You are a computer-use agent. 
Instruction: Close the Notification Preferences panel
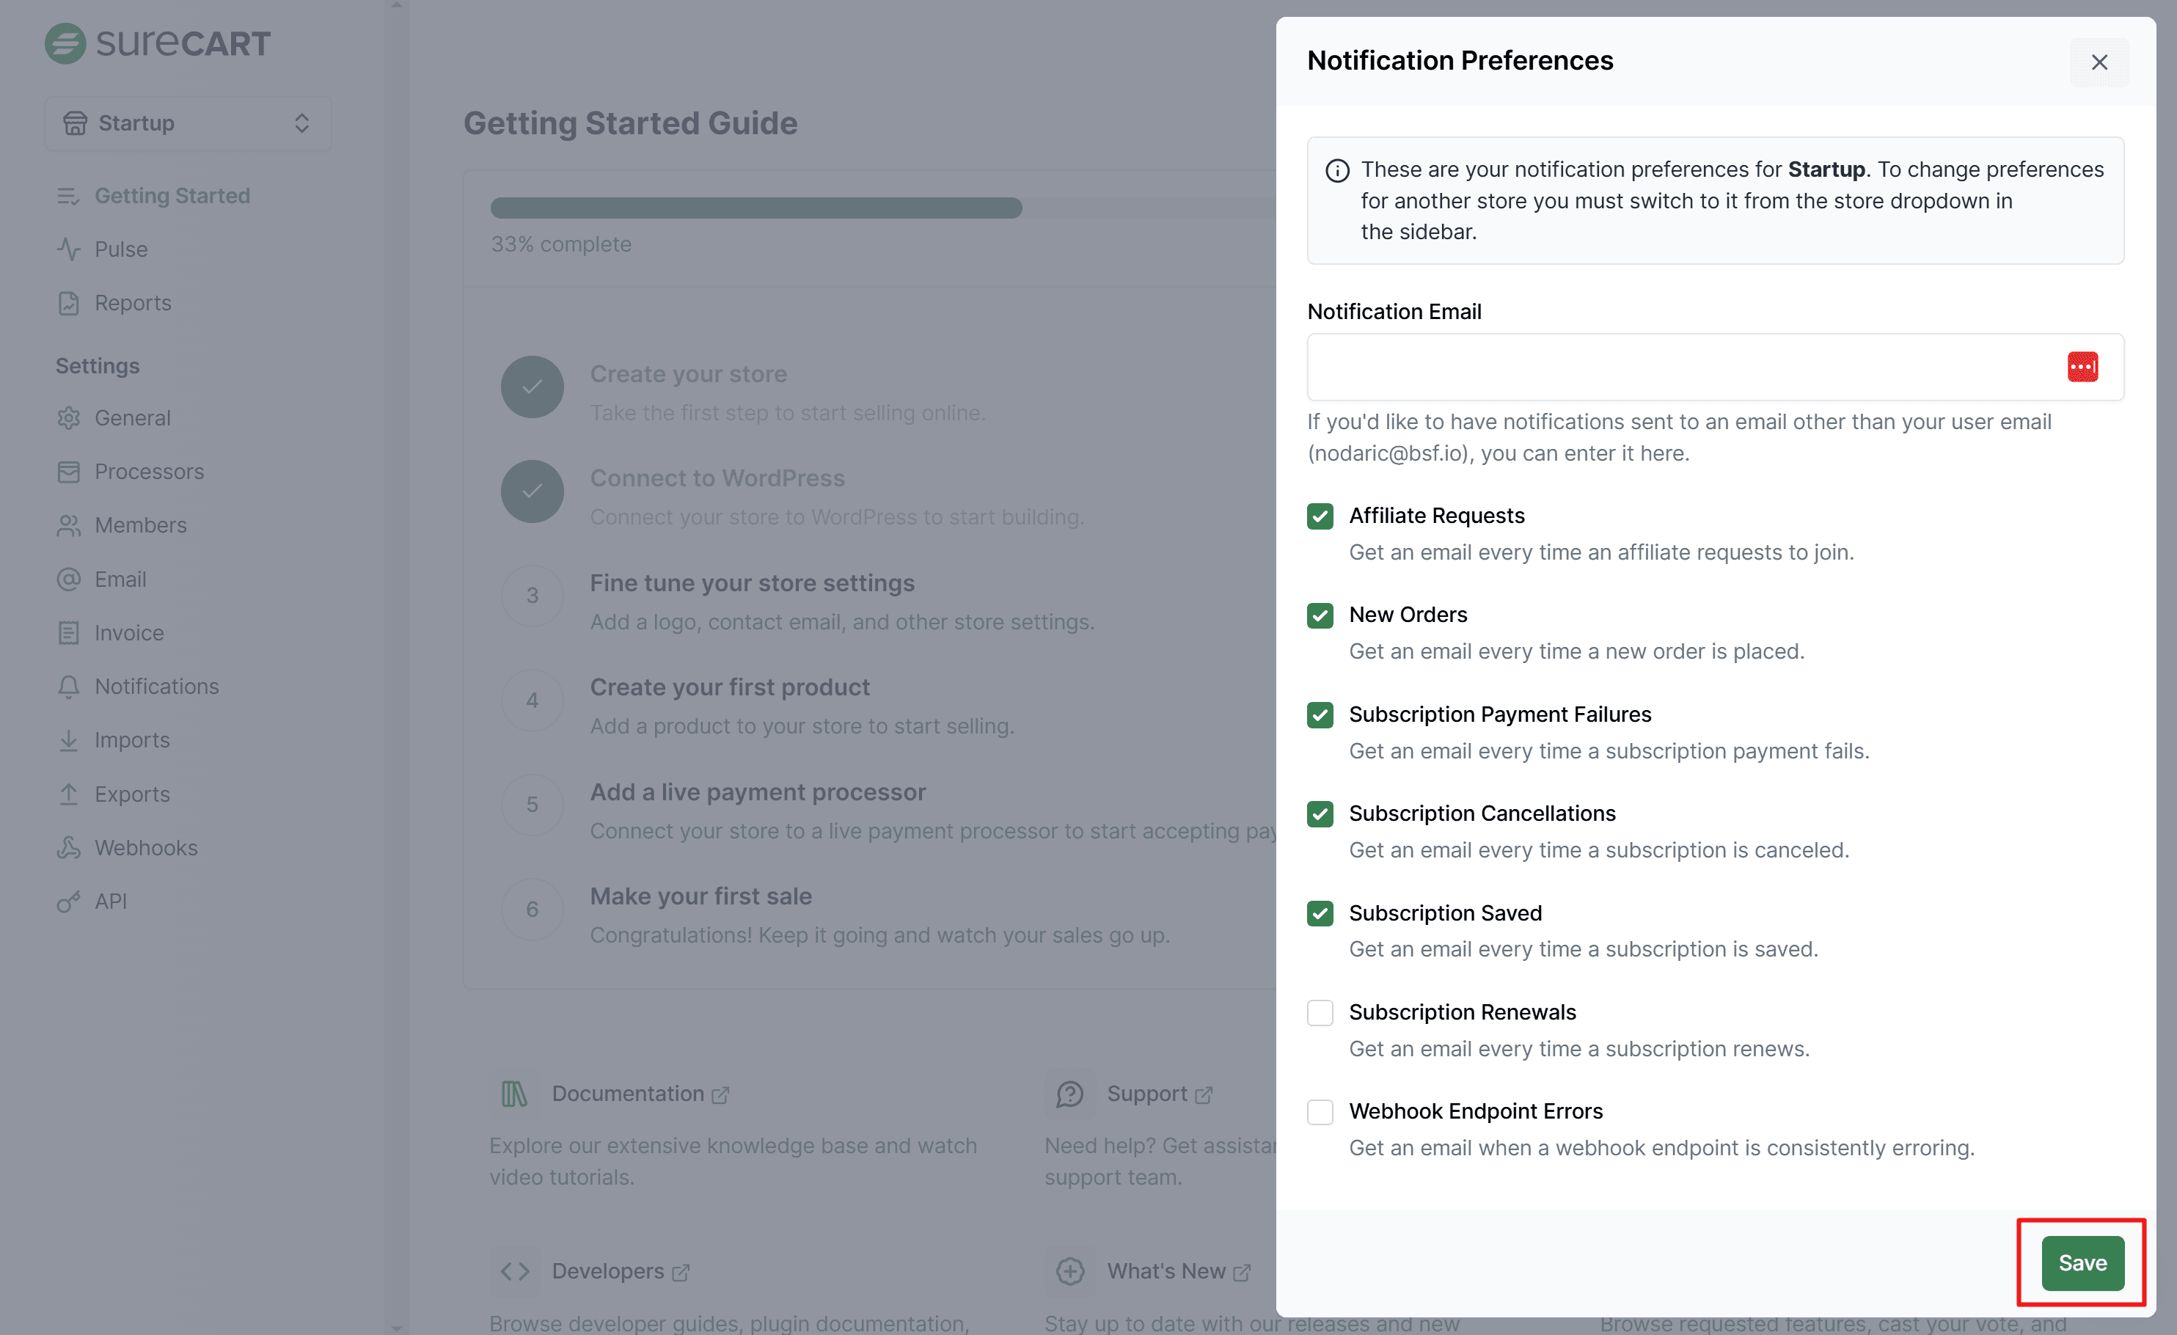point(2099,63)
